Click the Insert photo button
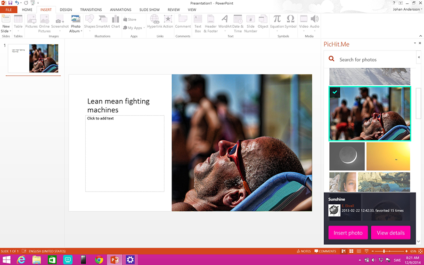This screenshot has width=424, height=265. 348,233
